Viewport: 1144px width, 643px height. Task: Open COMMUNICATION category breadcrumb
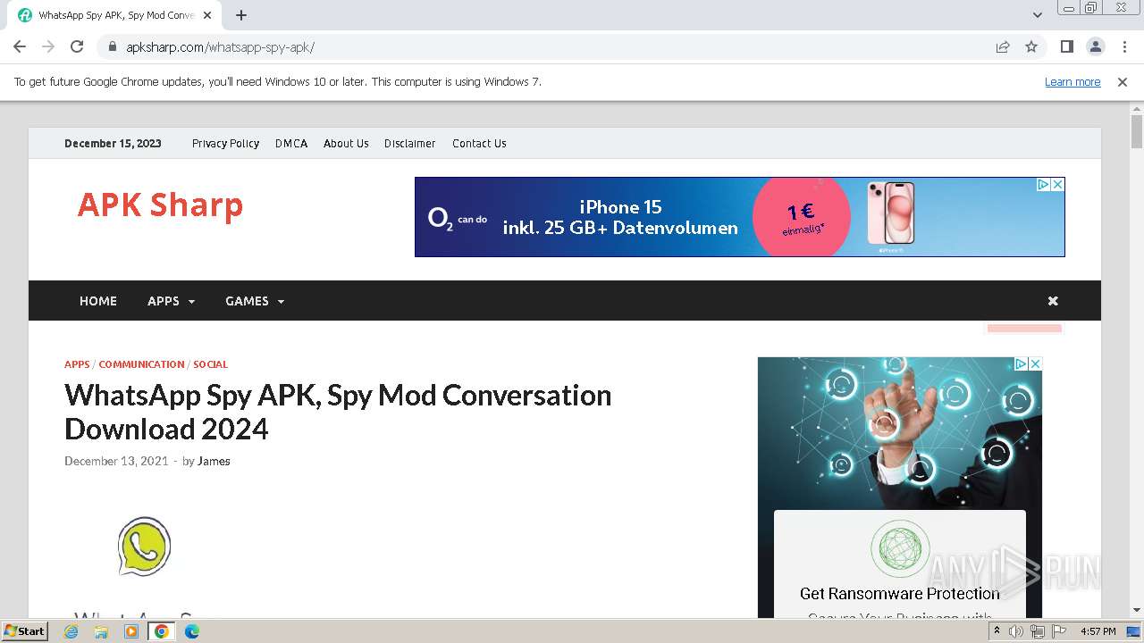141,364
